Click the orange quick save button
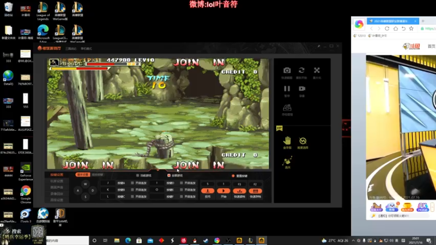The width and height of the screenshot is (436, 245). click(x=255, y=191)
